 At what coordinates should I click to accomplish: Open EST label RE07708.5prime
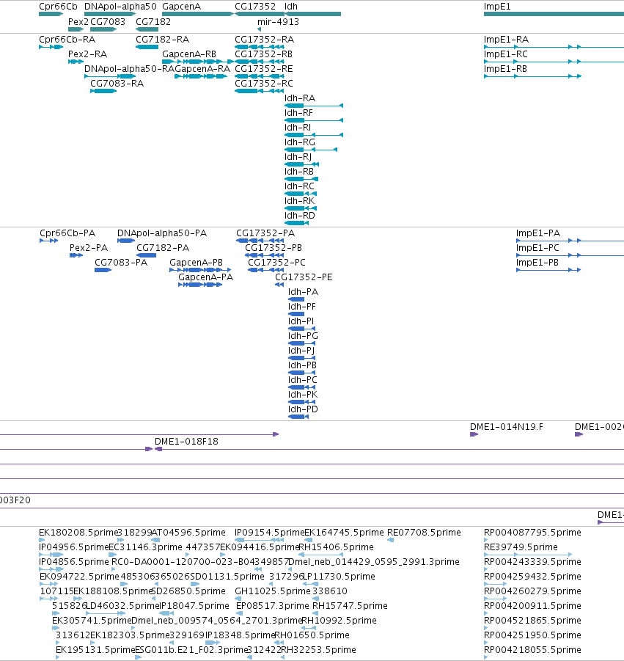click(424, 533)
